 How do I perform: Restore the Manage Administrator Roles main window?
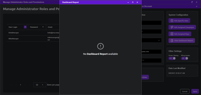(x=192, y=2)
